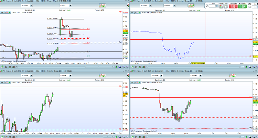Click yellow date marker on top-right time axis
Screen dimensions: 258x138
(198, 63)
